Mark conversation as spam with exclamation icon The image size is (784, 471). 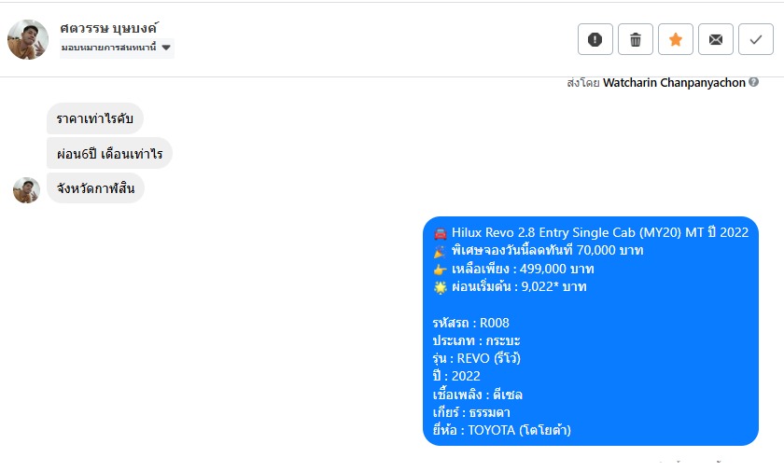click(x=595, y=39)
